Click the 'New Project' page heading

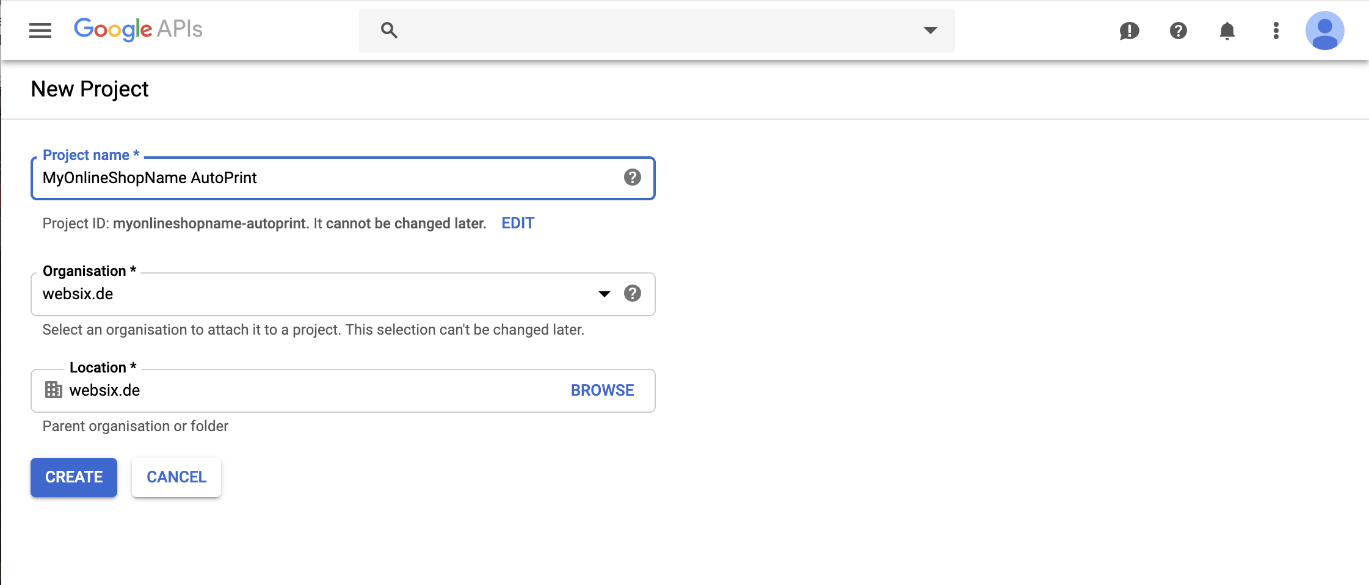pyautogui.click(x=90, y=89)
